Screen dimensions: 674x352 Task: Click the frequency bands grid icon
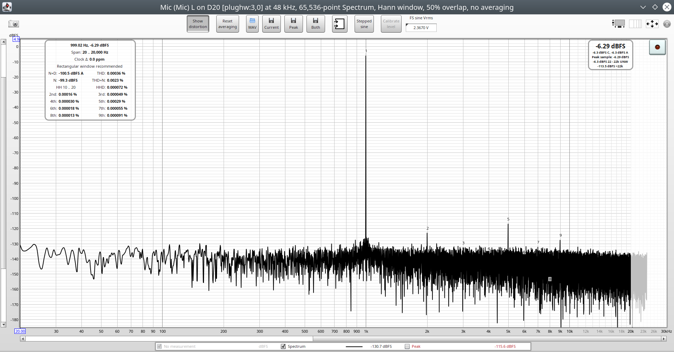[635, 24]
